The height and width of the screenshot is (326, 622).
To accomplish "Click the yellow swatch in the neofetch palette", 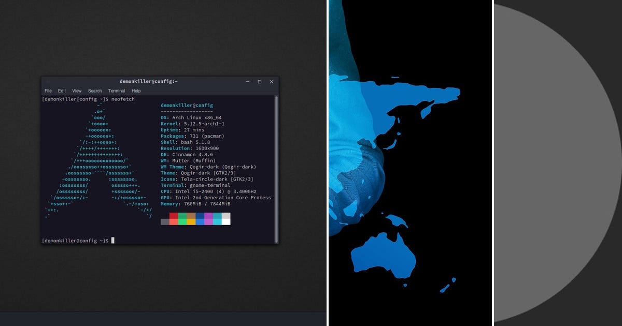I will (x=191, y=219).
